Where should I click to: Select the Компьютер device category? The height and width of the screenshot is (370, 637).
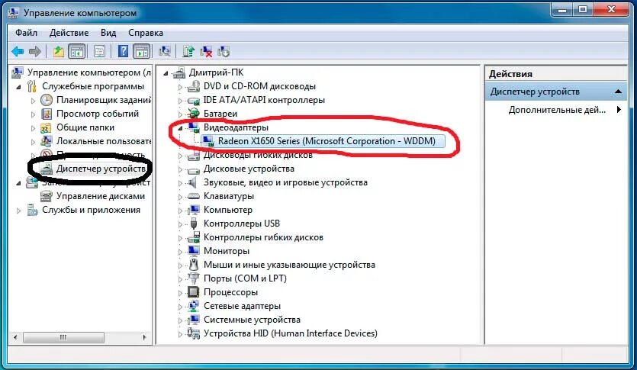point(228,210)
